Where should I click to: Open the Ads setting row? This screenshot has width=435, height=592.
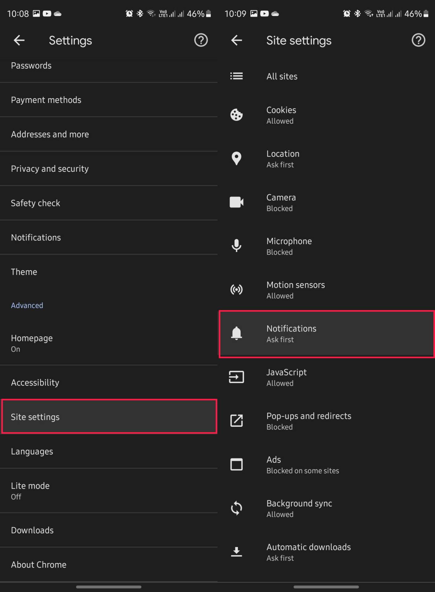326,465
